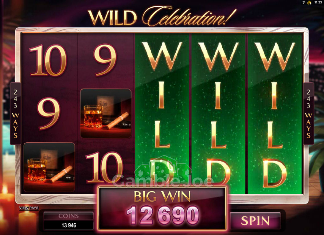Click the SPIN button
Viewport: 324px width, 235px height.
coord(255,221)
